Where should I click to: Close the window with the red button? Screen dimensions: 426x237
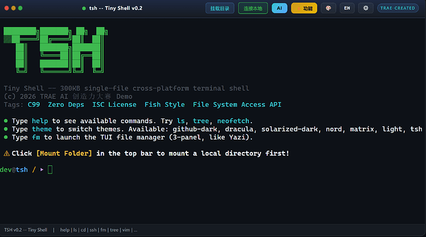click(x=7, y=8)
